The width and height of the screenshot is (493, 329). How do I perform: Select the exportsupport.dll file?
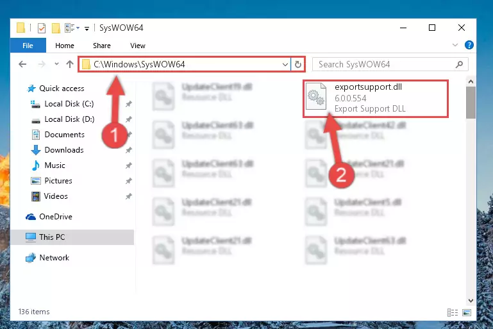[376, 99]
